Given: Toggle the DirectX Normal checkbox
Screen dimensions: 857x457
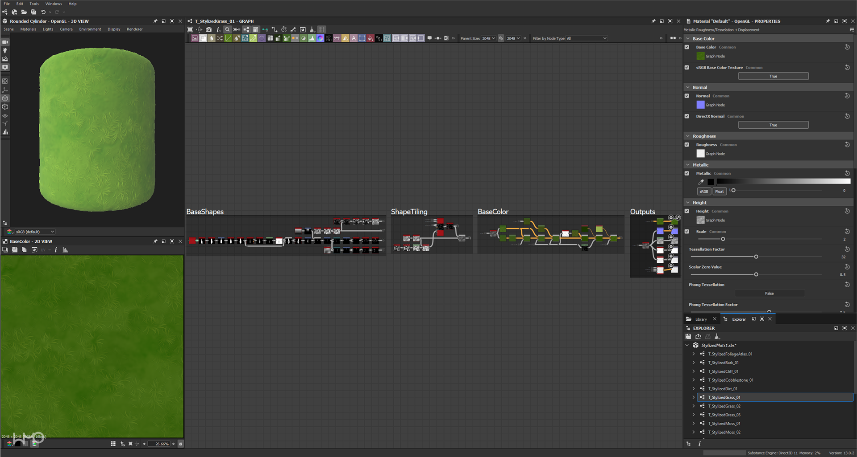Looking at the screenshot, I should pyautogui.click(x=687, y=116).
